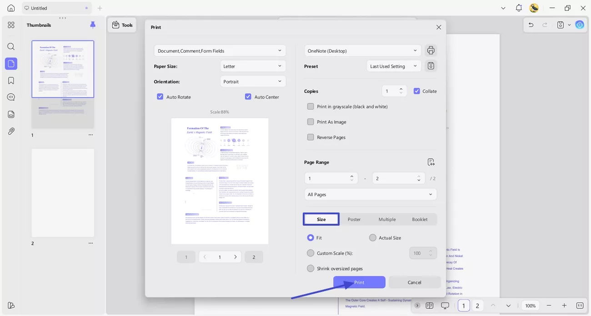This screenshot has width=591, height=316.
Task: Enable Print As Image
Action: (x=311, y=122)
